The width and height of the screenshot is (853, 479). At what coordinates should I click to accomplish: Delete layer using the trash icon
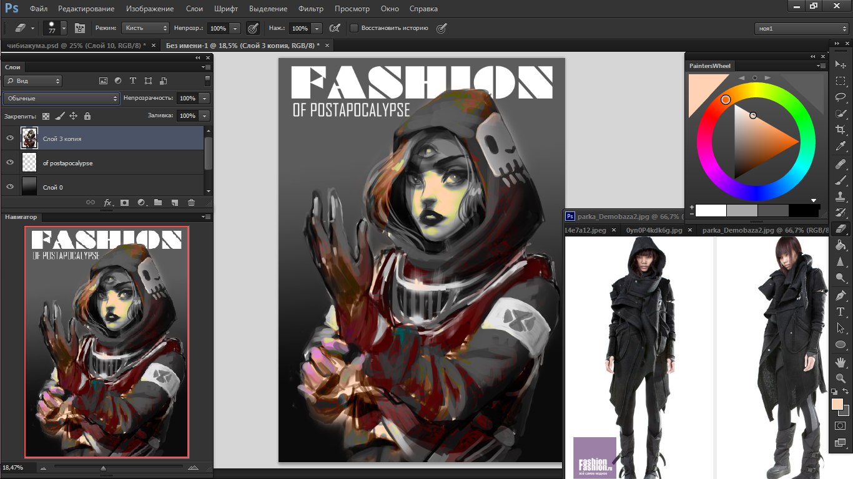point(192,203)
